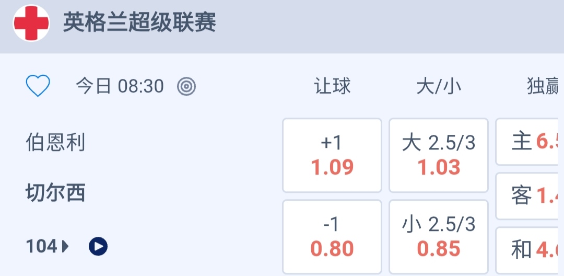Expand more markets via arrow beside 104

[65, 246]
